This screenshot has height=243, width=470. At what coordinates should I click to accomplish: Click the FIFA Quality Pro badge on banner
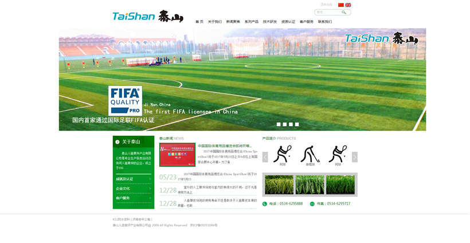tap(125, 101)
